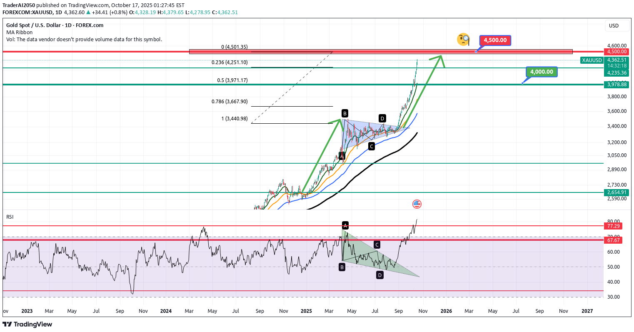Click the green 4,000.00 price callout
Viewport: 634px width, 332px height.
coord(541,72)
